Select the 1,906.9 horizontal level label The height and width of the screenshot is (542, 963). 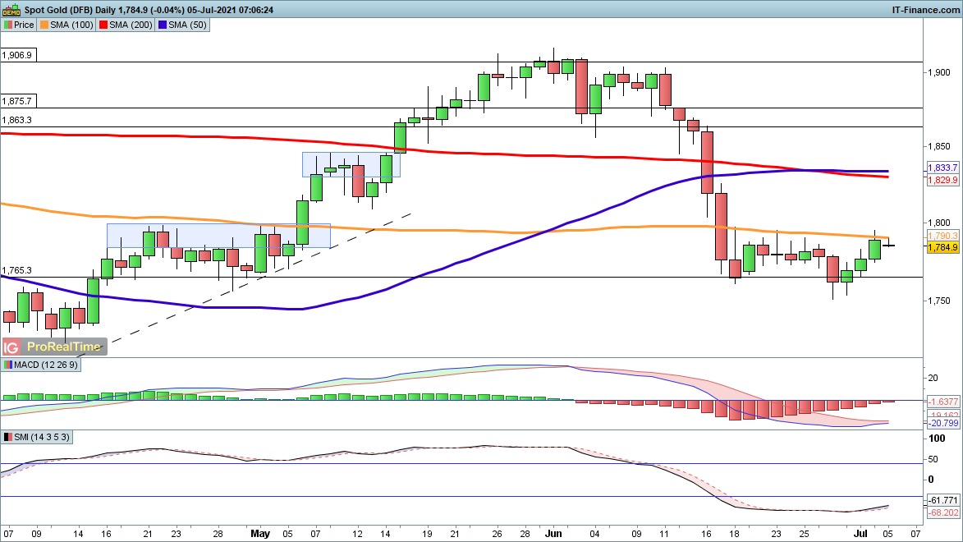pos(17,55)
